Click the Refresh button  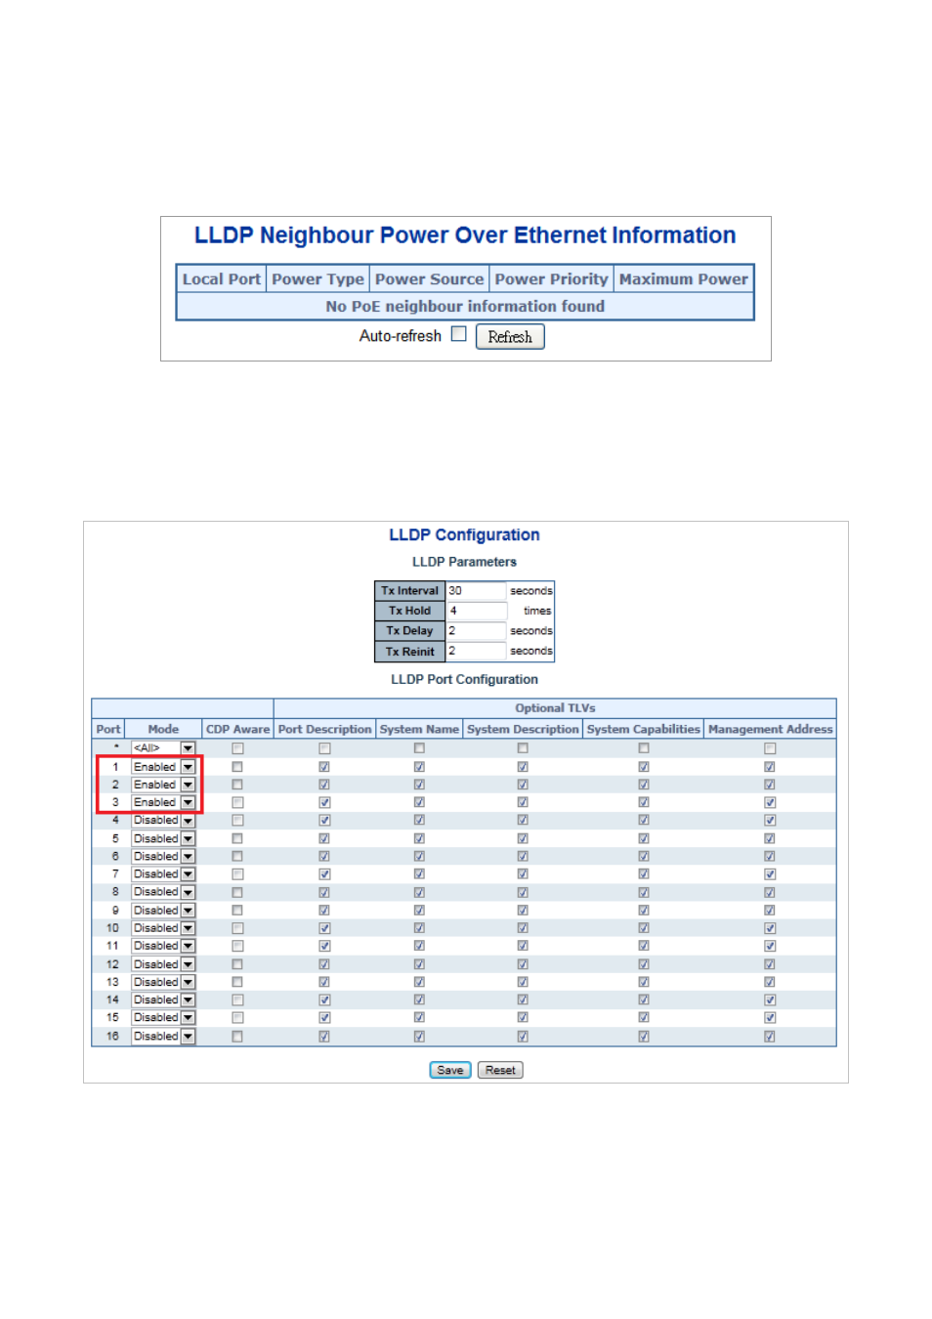509,337
